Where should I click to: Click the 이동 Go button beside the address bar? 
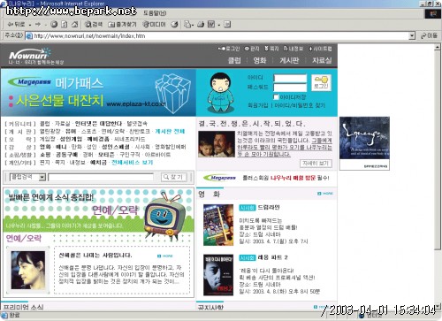429,35
